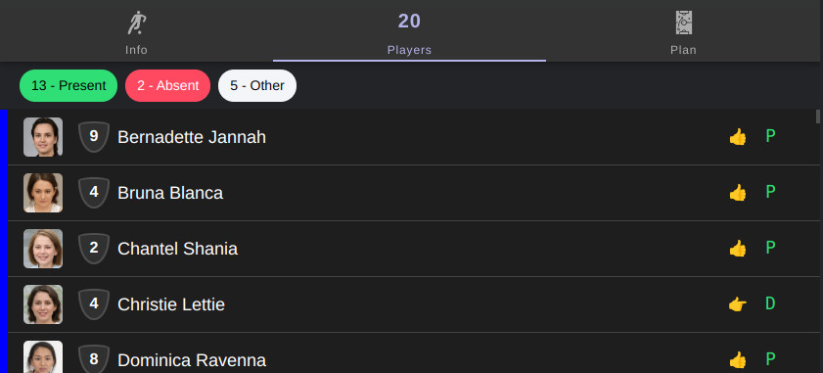Toggle the 5 - Other filter chip
This screenshot has height=373, width=823.
coord(257,85)
